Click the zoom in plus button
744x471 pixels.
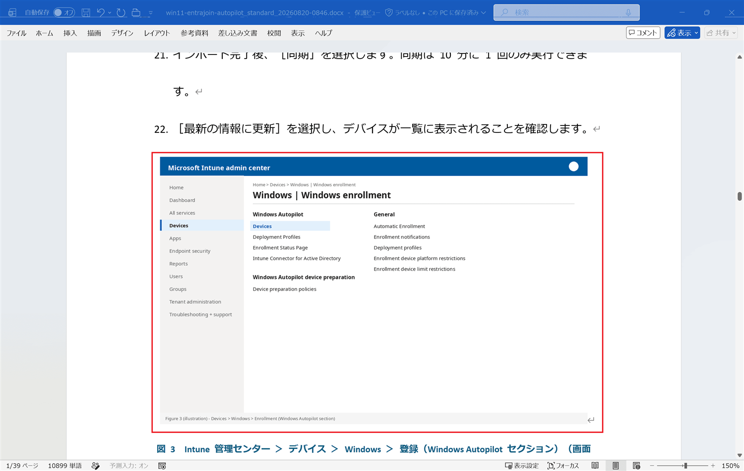713,466
